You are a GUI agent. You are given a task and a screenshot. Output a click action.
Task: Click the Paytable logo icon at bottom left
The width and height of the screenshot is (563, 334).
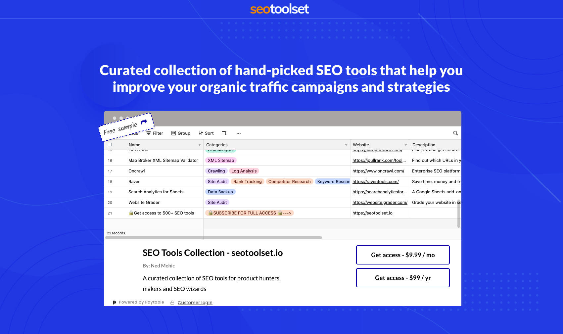(x=115, y=302)
